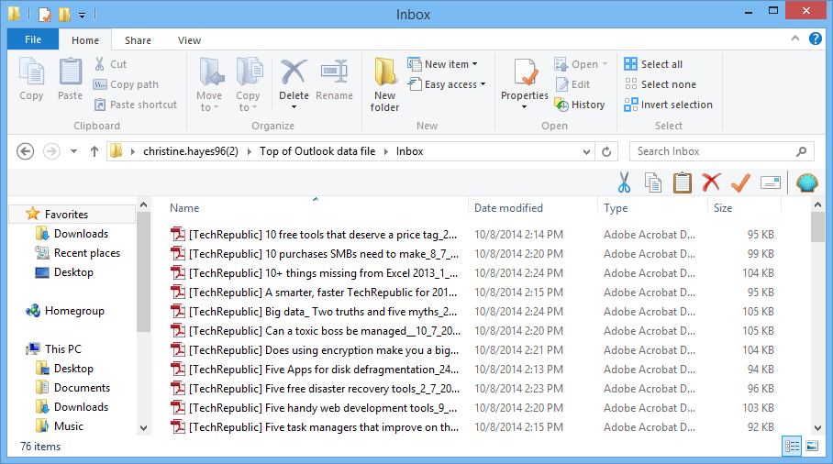Go forward with the forward arrow button

pos(51,151)
